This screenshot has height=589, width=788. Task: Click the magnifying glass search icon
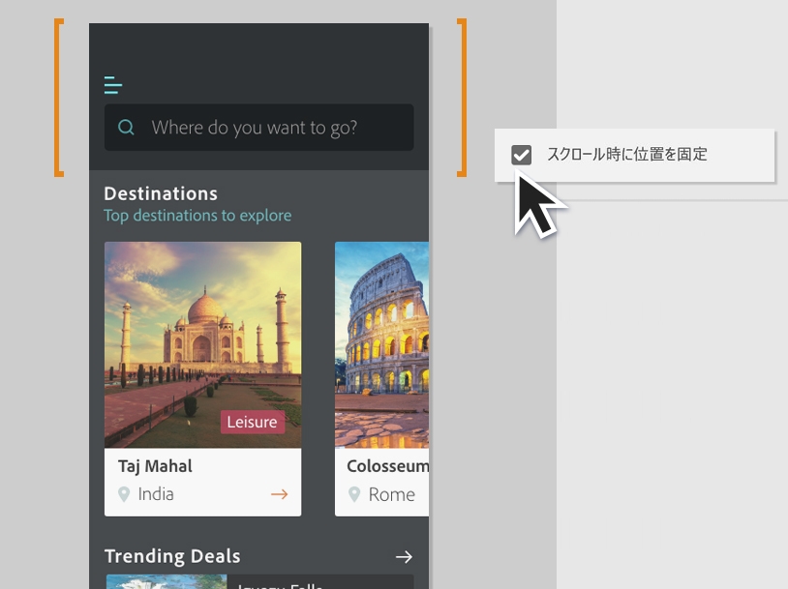(127, 127)
